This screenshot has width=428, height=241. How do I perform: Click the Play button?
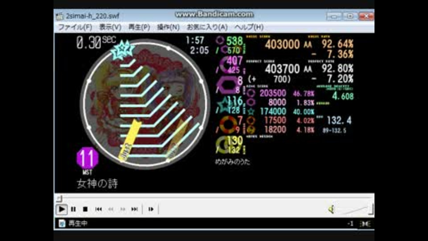pyautogui.click(x=62, y=209)
